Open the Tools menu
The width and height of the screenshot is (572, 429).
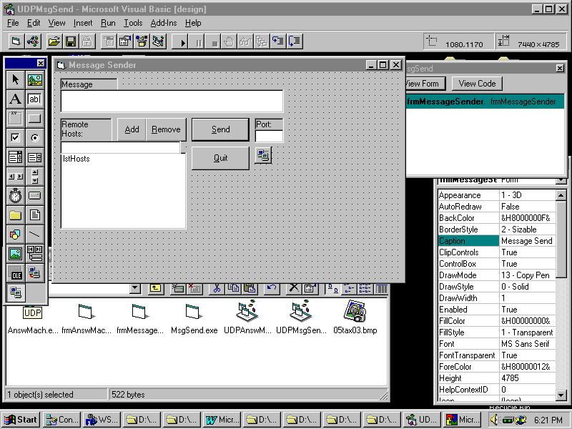[133, 23]
